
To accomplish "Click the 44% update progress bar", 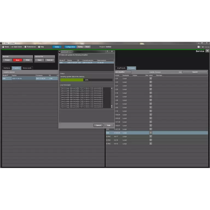I will tap(86, 80).
